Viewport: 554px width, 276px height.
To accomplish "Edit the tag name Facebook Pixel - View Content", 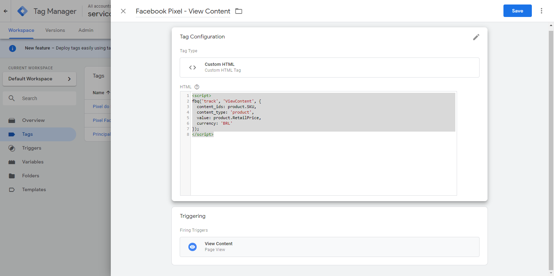I will tap(183, 11).
